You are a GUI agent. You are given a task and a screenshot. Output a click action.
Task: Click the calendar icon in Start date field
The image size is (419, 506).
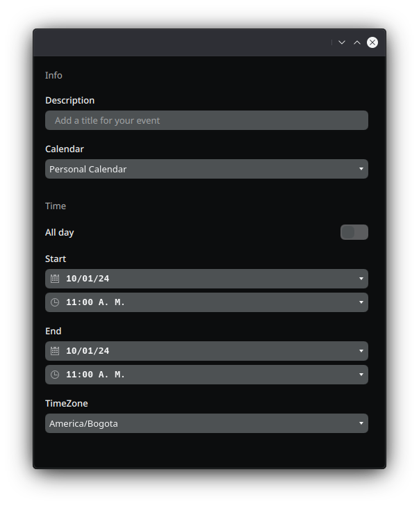pyautogui.click(x=55, y=279)
